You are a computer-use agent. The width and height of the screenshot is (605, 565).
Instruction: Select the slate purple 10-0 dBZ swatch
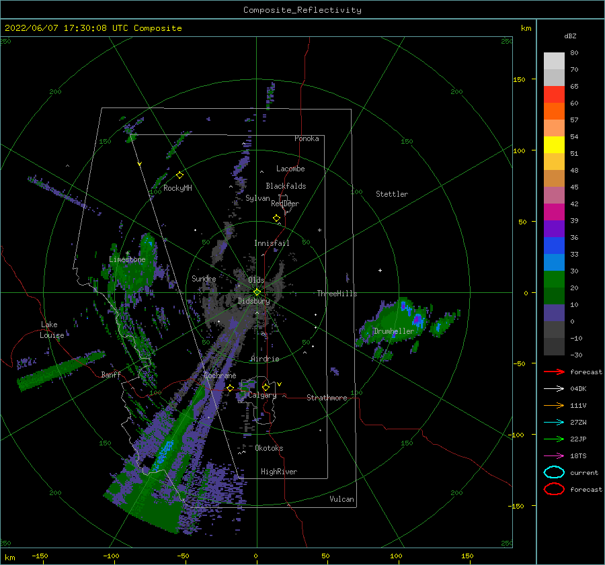tap(554, 312)
